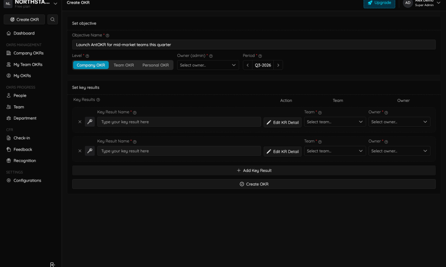
Task: Open Select team dropdown in second row
Action: [335, 151]
